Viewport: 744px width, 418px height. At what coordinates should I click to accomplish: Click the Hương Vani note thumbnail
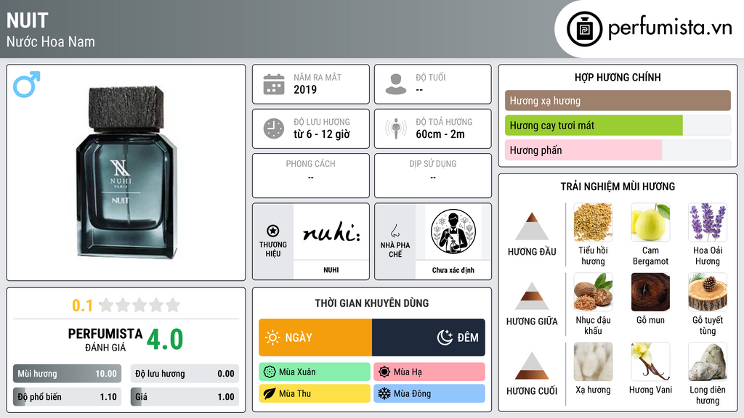[x=650, y=361]
